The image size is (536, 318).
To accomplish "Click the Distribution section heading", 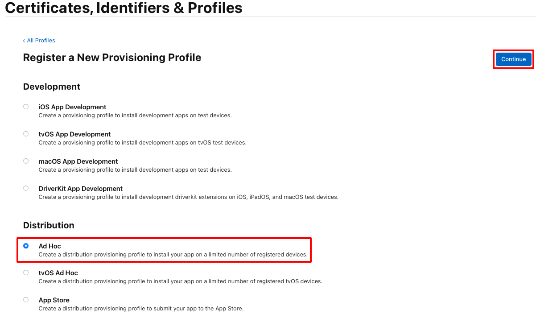I will pos(49,225).
